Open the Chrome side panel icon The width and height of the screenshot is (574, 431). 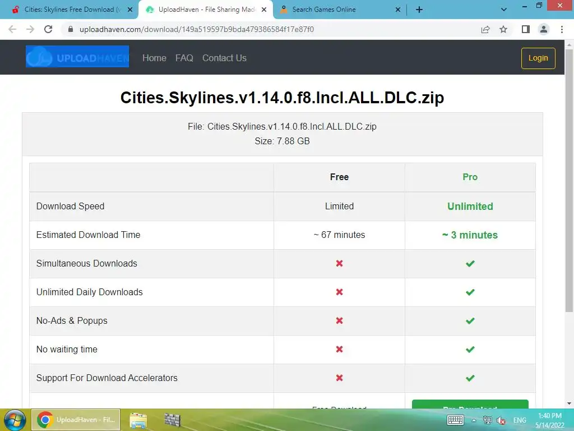click(x=526, y=29)
